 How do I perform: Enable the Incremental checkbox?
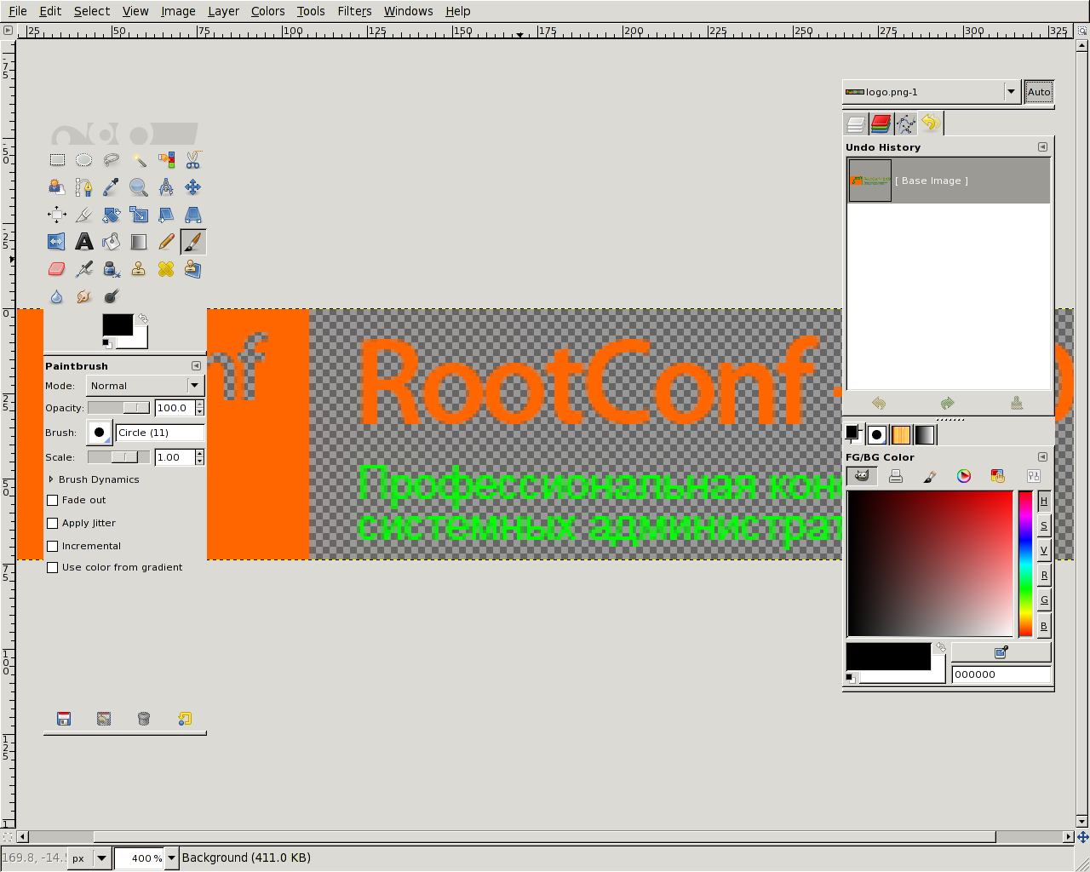(x=53, y=546)
